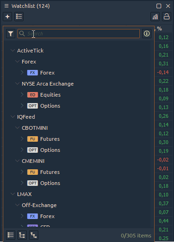Collapse the LMAX node
Image resolution: width=174 pixels, height=242 pixels.
click(x=12, y=194)
